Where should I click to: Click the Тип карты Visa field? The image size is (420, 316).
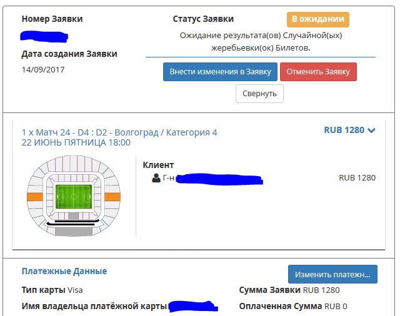click(x=52, y=290)
